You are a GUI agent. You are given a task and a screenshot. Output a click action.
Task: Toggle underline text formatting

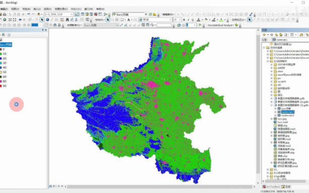point(193,20)
